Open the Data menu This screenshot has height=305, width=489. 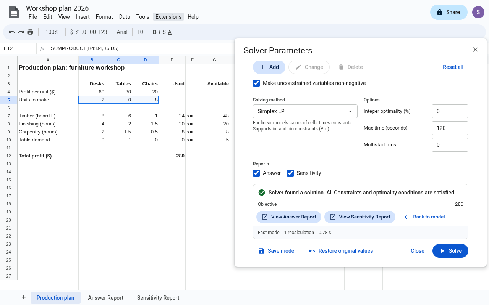coord(125,17)
